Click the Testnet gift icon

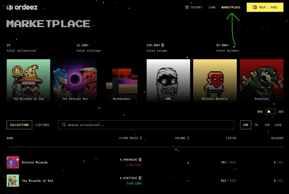click(187, 7)
